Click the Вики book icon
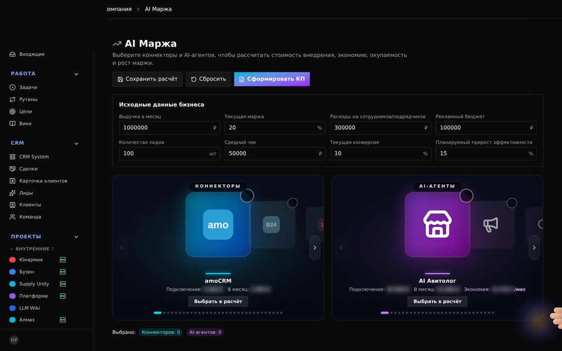Image resolution: width=562 pixels, height=351 pixels. pos(13,123)
